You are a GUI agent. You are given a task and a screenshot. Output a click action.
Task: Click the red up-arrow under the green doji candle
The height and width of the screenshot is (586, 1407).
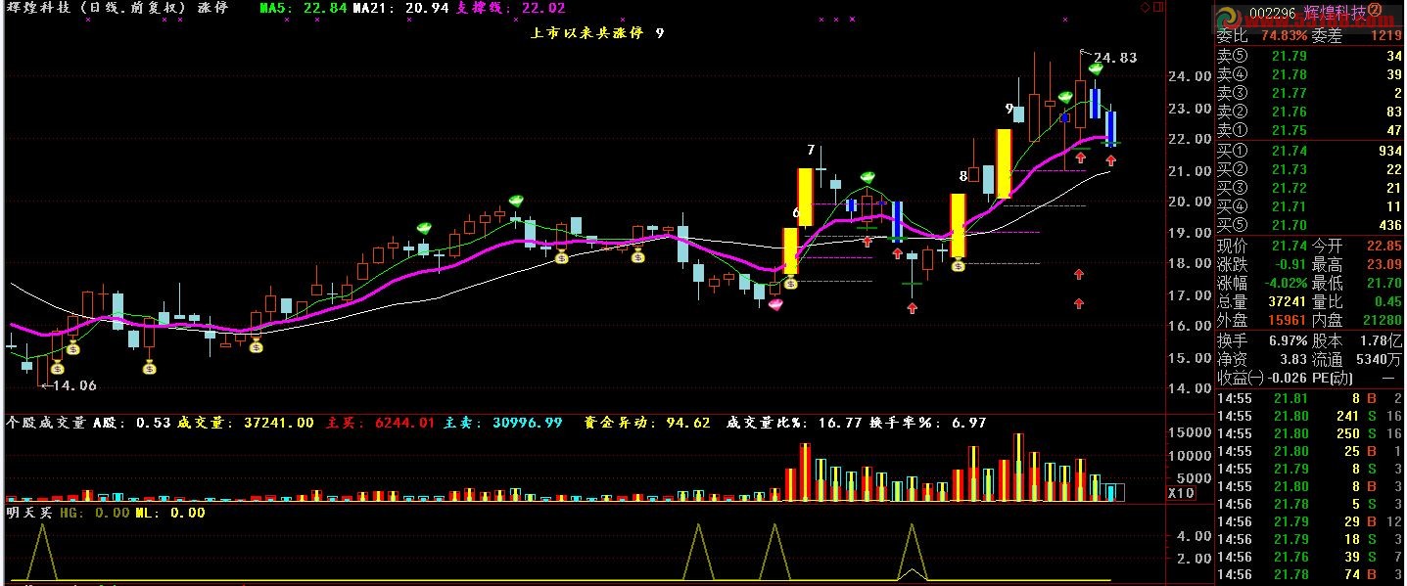tap(912, 308)
